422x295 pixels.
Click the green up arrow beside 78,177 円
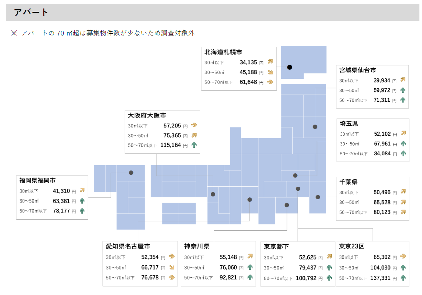pos(82,211)
